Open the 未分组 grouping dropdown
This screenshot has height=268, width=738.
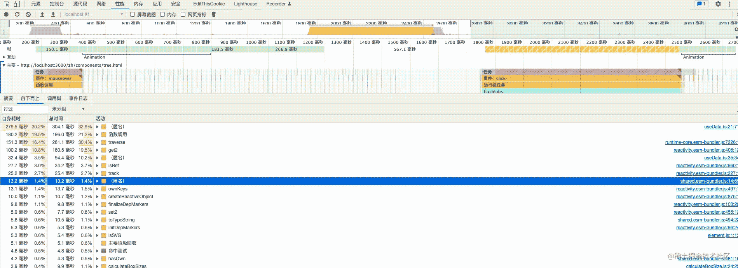tap(68, 109)
